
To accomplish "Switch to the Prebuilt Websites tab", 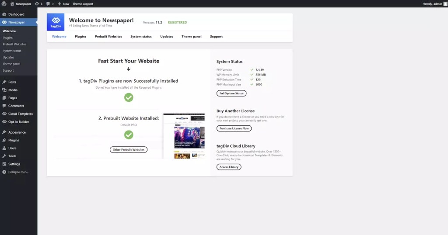I will (x=108, y=37).
